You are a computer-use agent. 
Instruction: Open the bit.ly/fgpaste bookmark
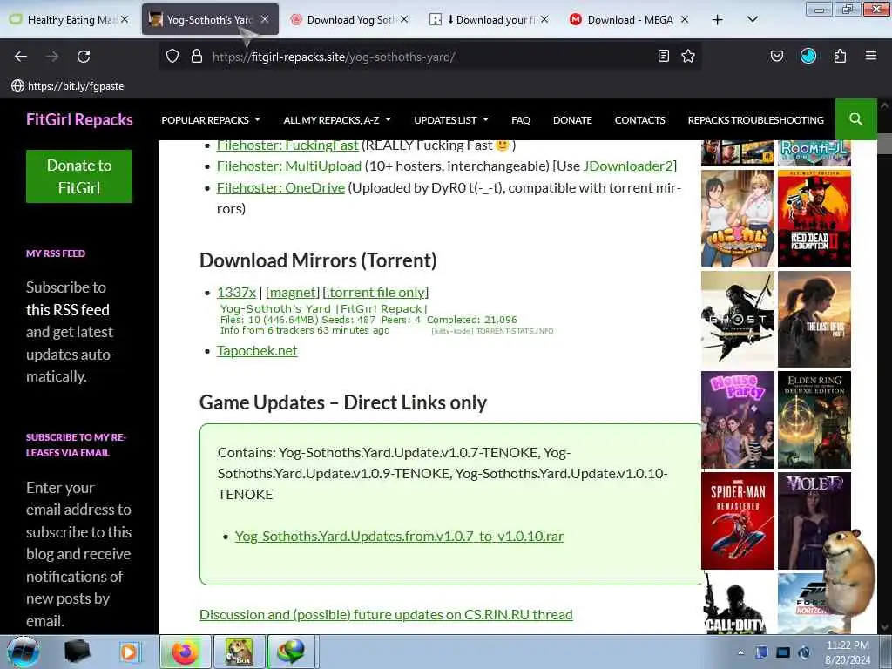pos(68,86)
